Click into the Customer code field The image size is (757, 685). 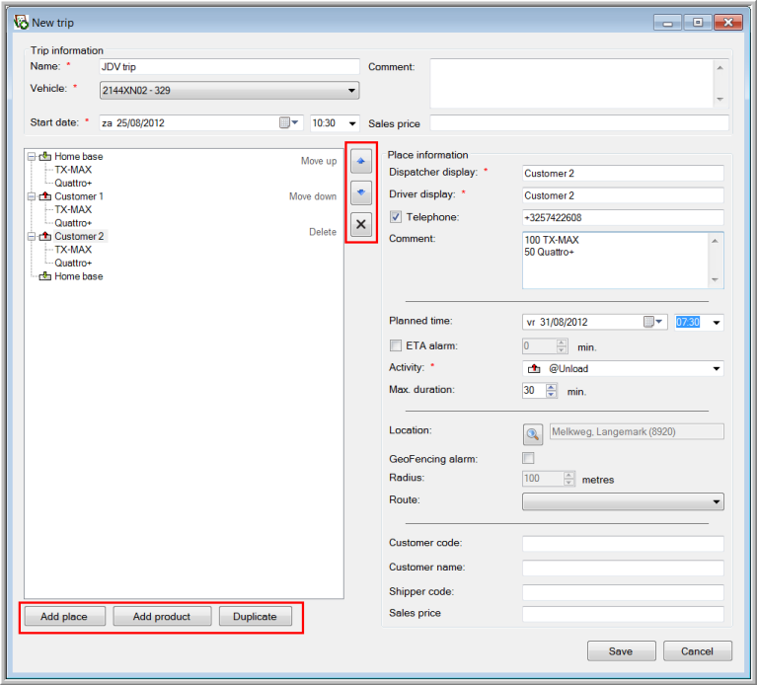click(623, 544)
